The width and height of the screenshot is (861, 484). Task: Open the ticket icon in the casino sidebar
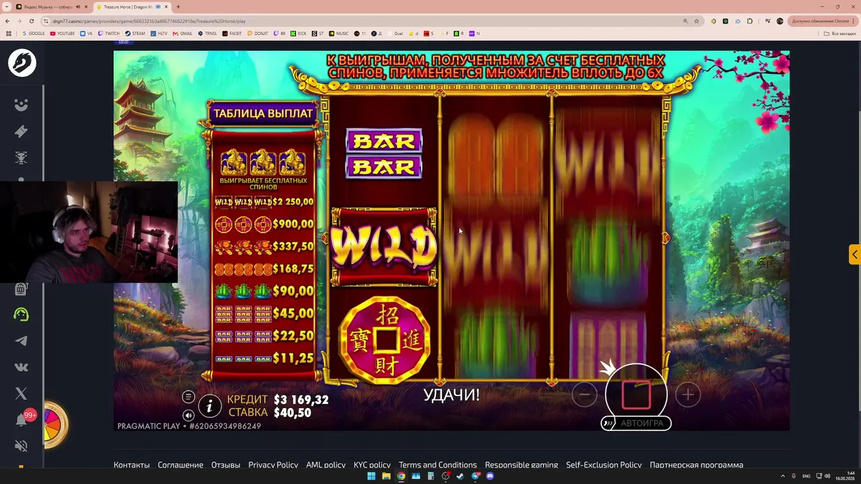click(x=22, y=131)
